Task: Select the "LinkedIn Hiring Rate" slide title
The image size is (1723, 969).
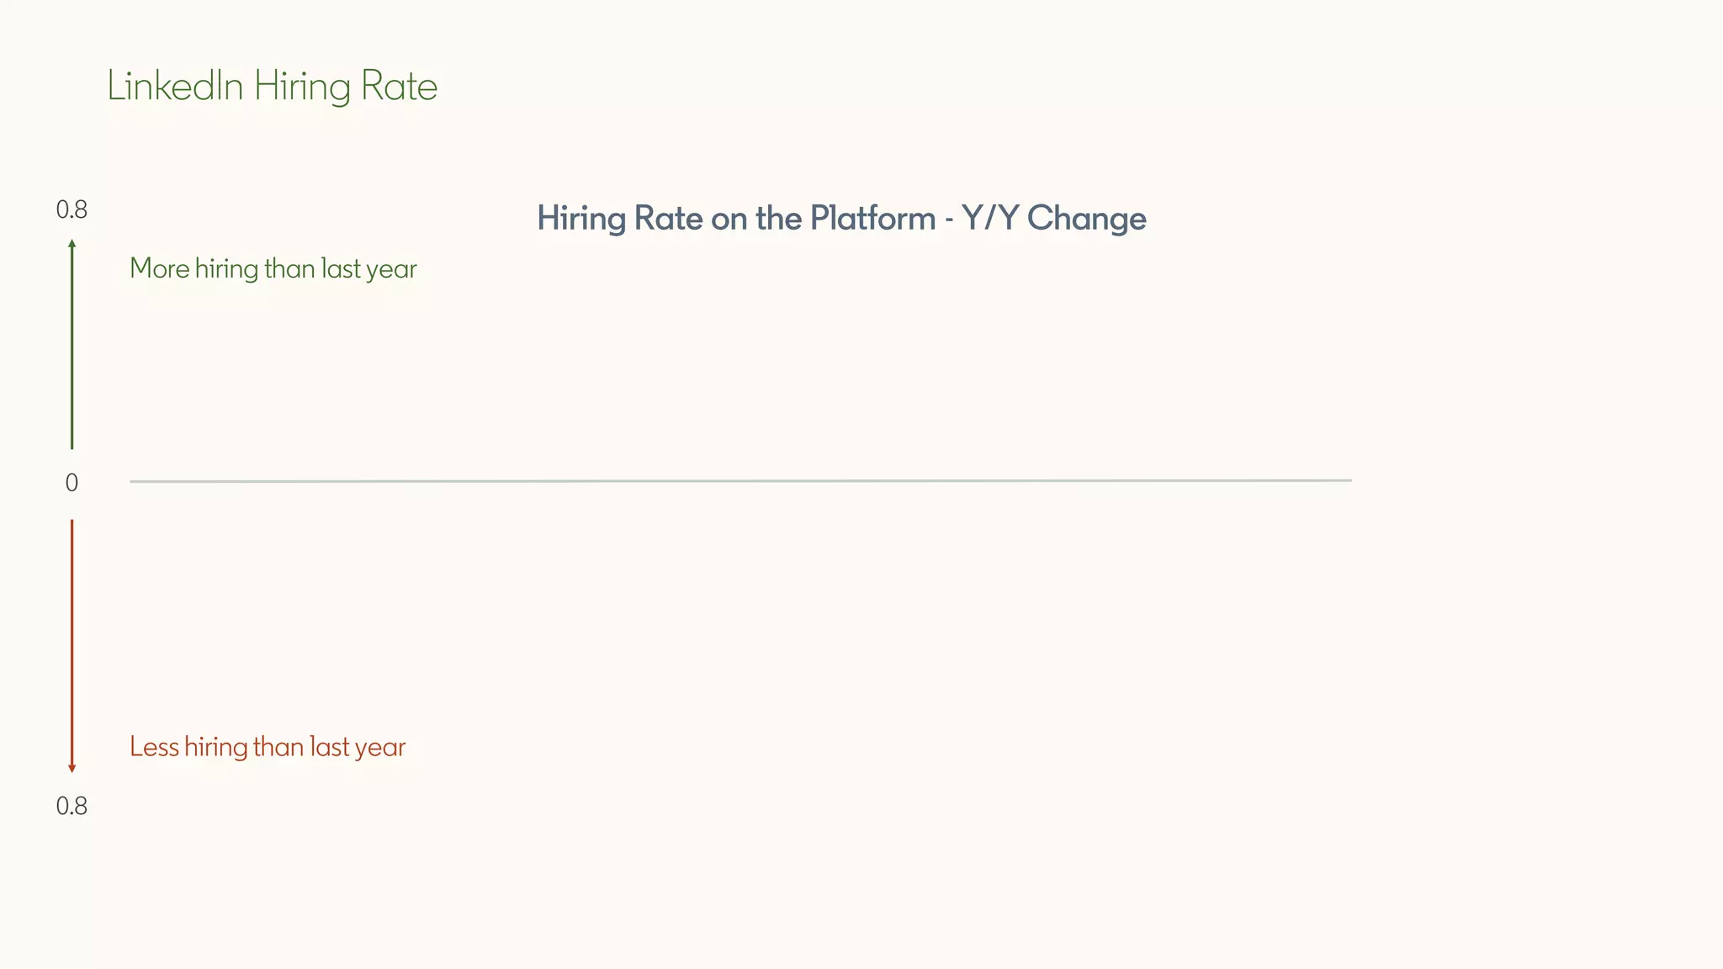Action: coord(272,86)
